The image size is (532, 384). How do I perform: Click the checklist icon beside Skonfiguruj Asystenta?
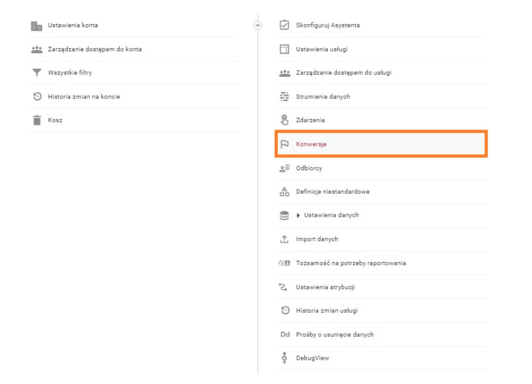(284, 25)
